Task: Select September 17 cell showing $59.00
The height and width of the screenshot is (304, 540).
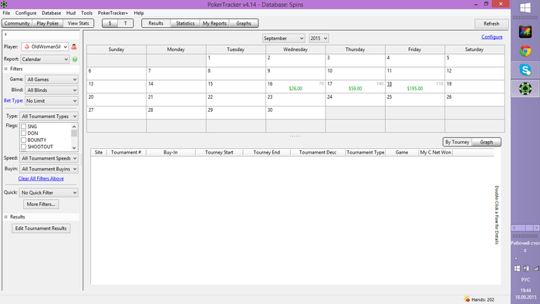Action: point(355,86)
